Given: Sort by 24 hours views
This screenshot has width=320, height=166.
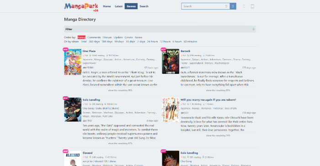Looking at the screenshot, I should coord(152,41).
